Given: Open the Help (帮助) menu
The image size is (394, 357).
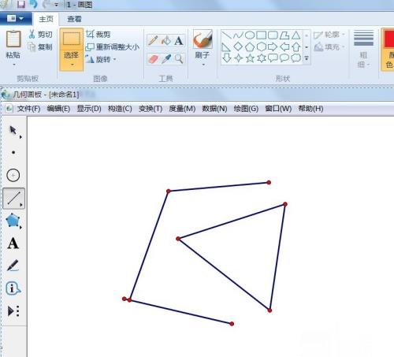Looking at the screenshot, I should tap(310, 109).
